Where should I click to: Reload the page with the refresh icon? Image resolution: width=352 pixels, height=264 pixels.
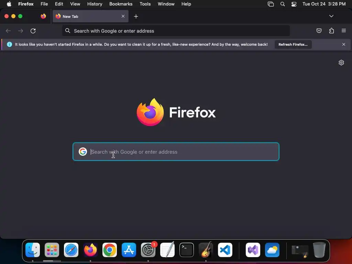[33, 31]
